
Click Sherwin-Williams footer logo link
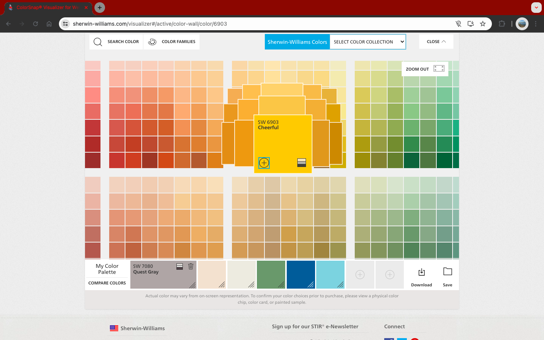click(x=137, y=328)
